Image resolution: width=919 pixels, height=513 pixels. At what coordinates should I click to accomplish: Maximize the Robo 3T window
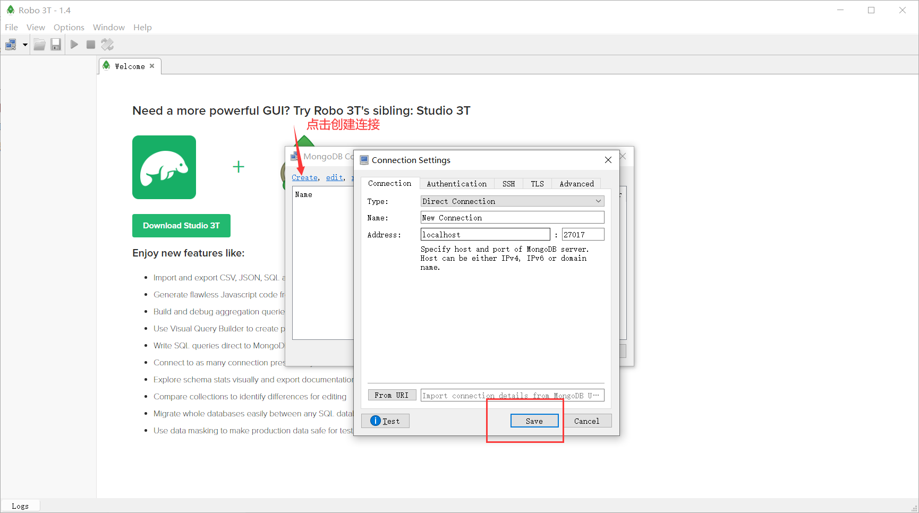[x=871, y=10]
